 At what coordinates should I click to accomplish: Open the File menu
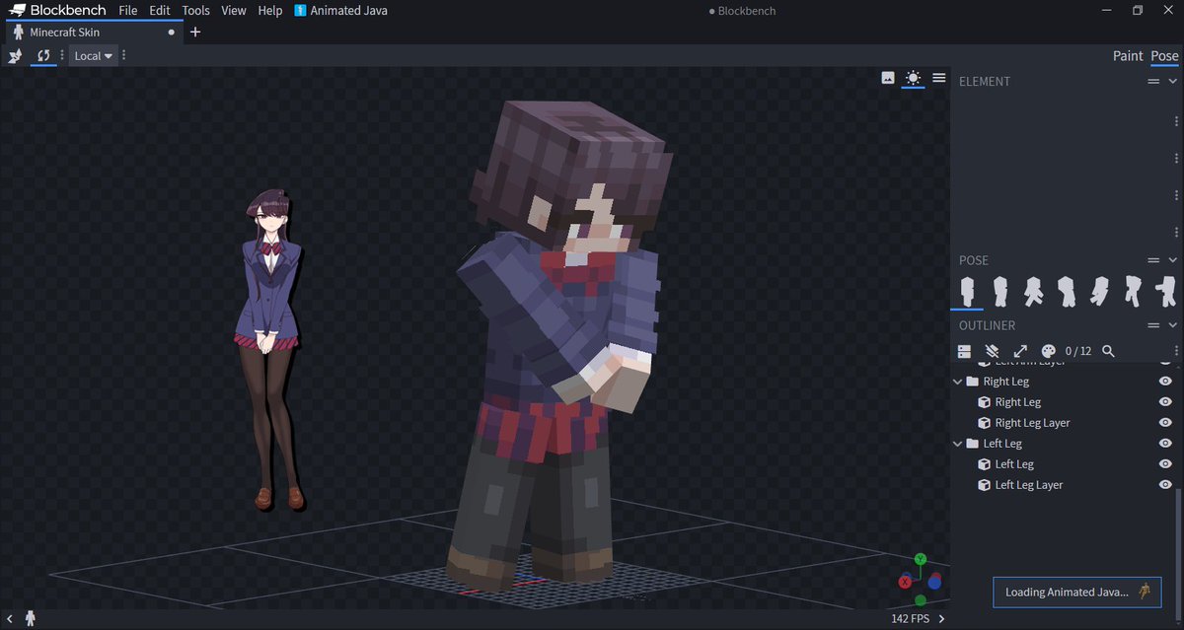point(128,11)
